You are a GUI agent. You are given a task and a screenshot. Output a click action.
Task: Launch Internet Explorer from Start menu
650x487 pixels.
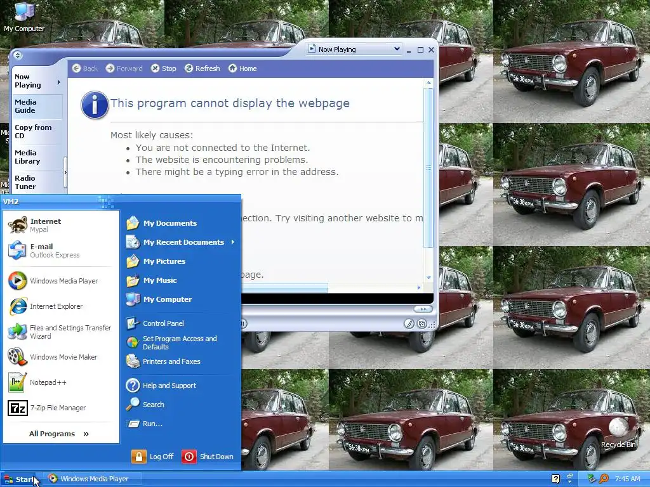tap(61, 306)
